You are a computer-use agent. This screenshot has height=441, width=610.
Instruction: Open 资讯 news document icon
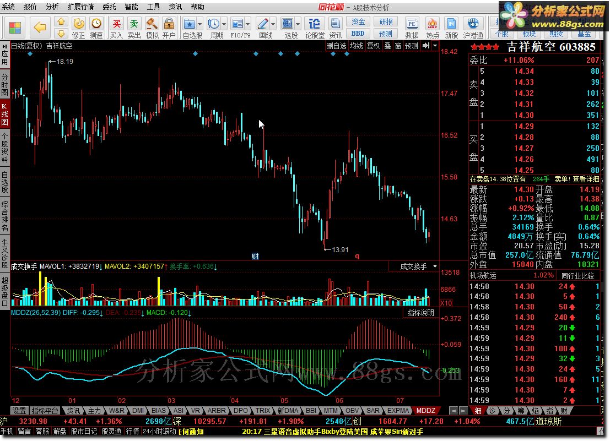336,28
